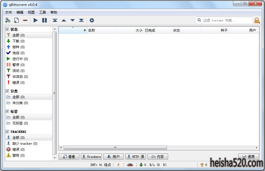265x171 pixels.
Task: Move torrent up in queue
Action: 64,20
